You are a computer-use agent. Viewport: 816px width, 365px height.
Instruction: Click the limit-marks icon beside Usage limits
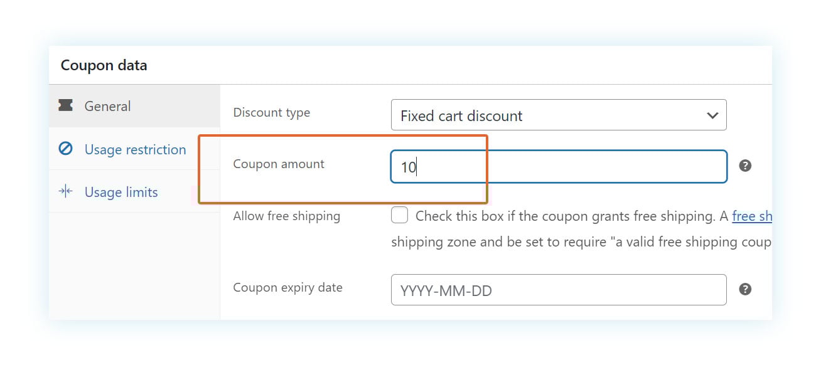click(66, 192)
